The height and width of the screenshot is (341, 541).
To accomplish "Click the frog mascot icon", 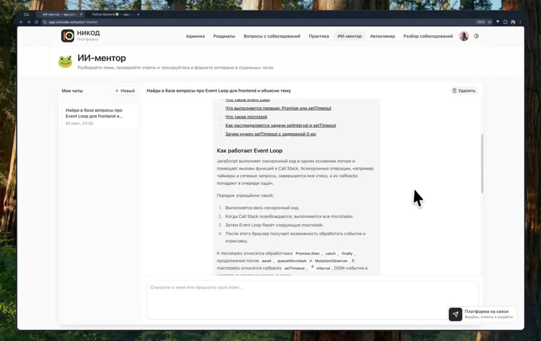I will click(65, 62).
